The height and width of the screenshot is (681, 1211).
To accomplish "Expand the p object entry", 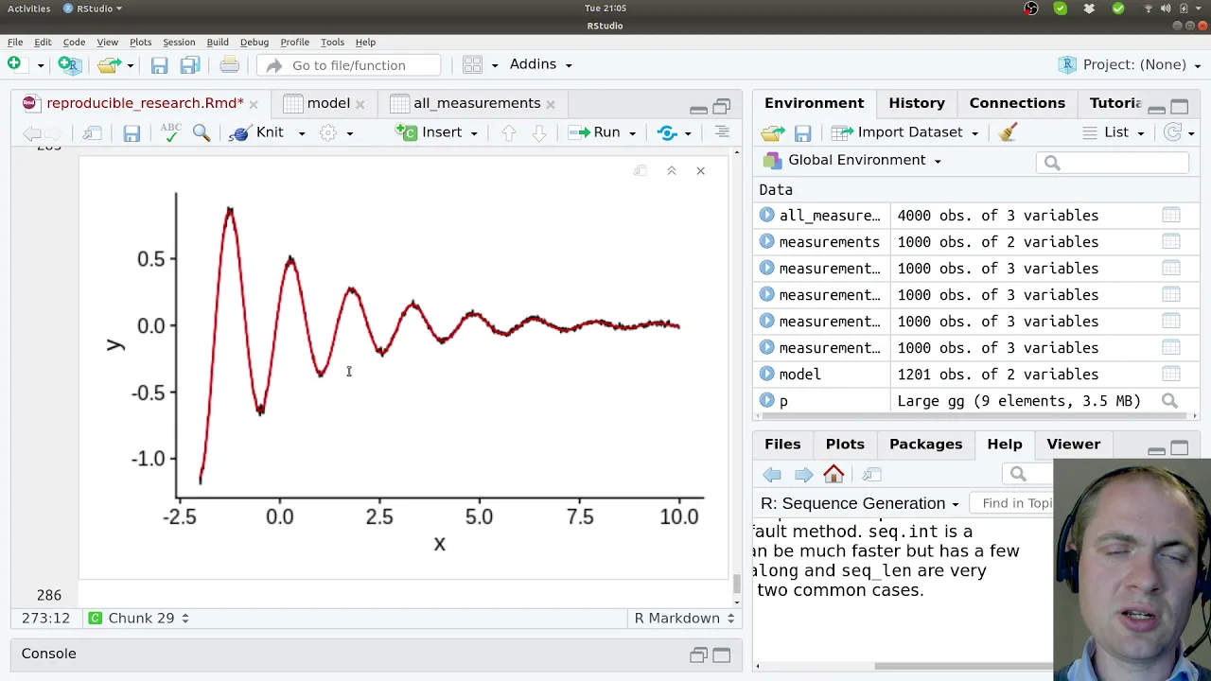I will click(767, 401).
